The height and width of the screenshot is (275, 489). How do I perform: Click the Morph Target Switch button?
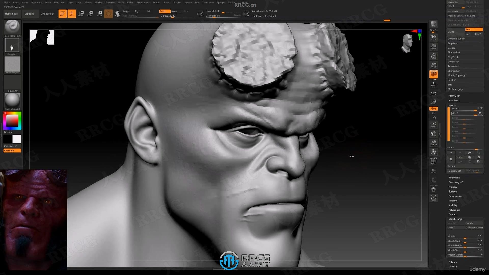pyautogui.click(x=474, y=223)
